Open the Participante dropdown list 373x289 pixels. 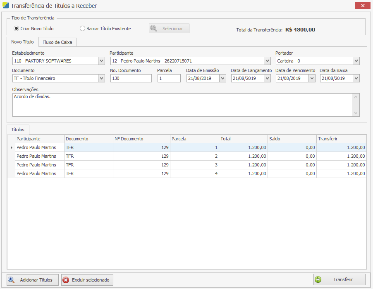pos(267,61)
